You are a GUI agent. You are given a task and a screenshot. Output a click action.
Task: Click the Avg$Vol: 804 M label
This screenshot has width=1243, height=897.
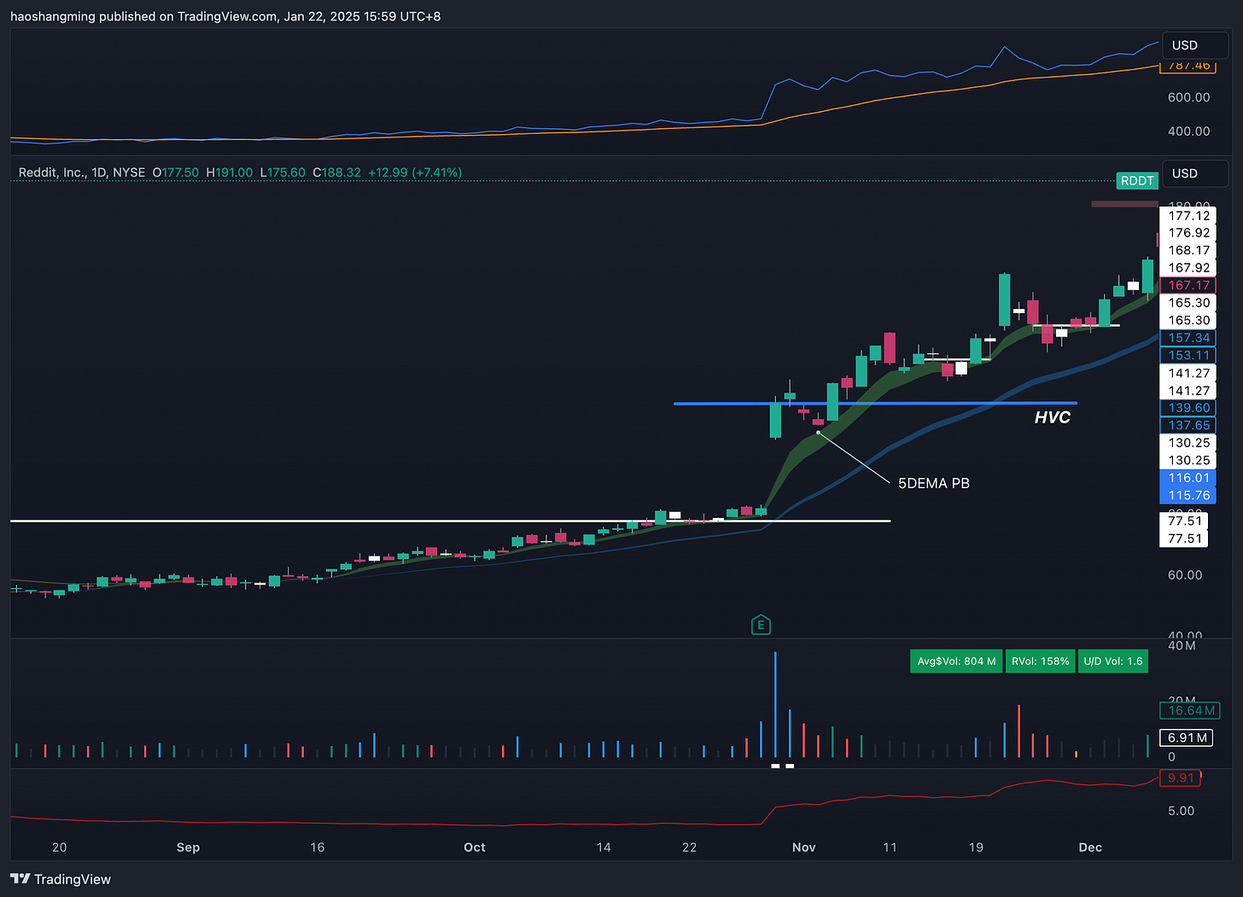click(x=956, y=661)
